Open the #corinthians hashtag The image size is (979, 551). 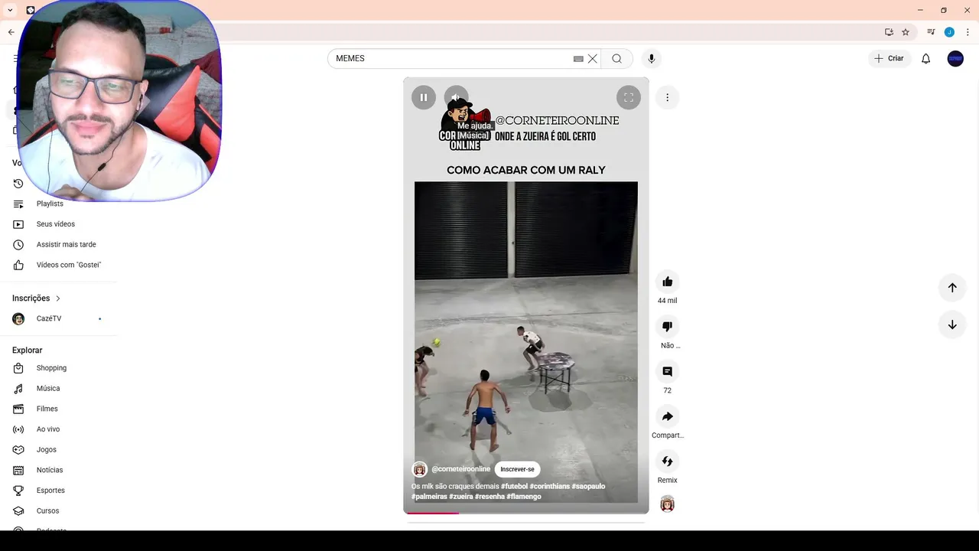[549, 486]
